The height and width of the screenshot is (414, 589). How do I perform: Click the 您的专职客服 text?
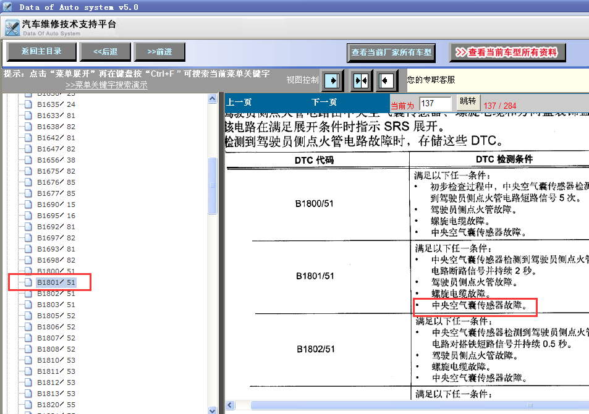(x=431, y=80)
